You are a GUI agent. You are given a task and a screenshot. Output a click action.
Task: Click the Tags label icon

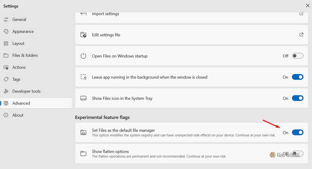pos(6,79)
